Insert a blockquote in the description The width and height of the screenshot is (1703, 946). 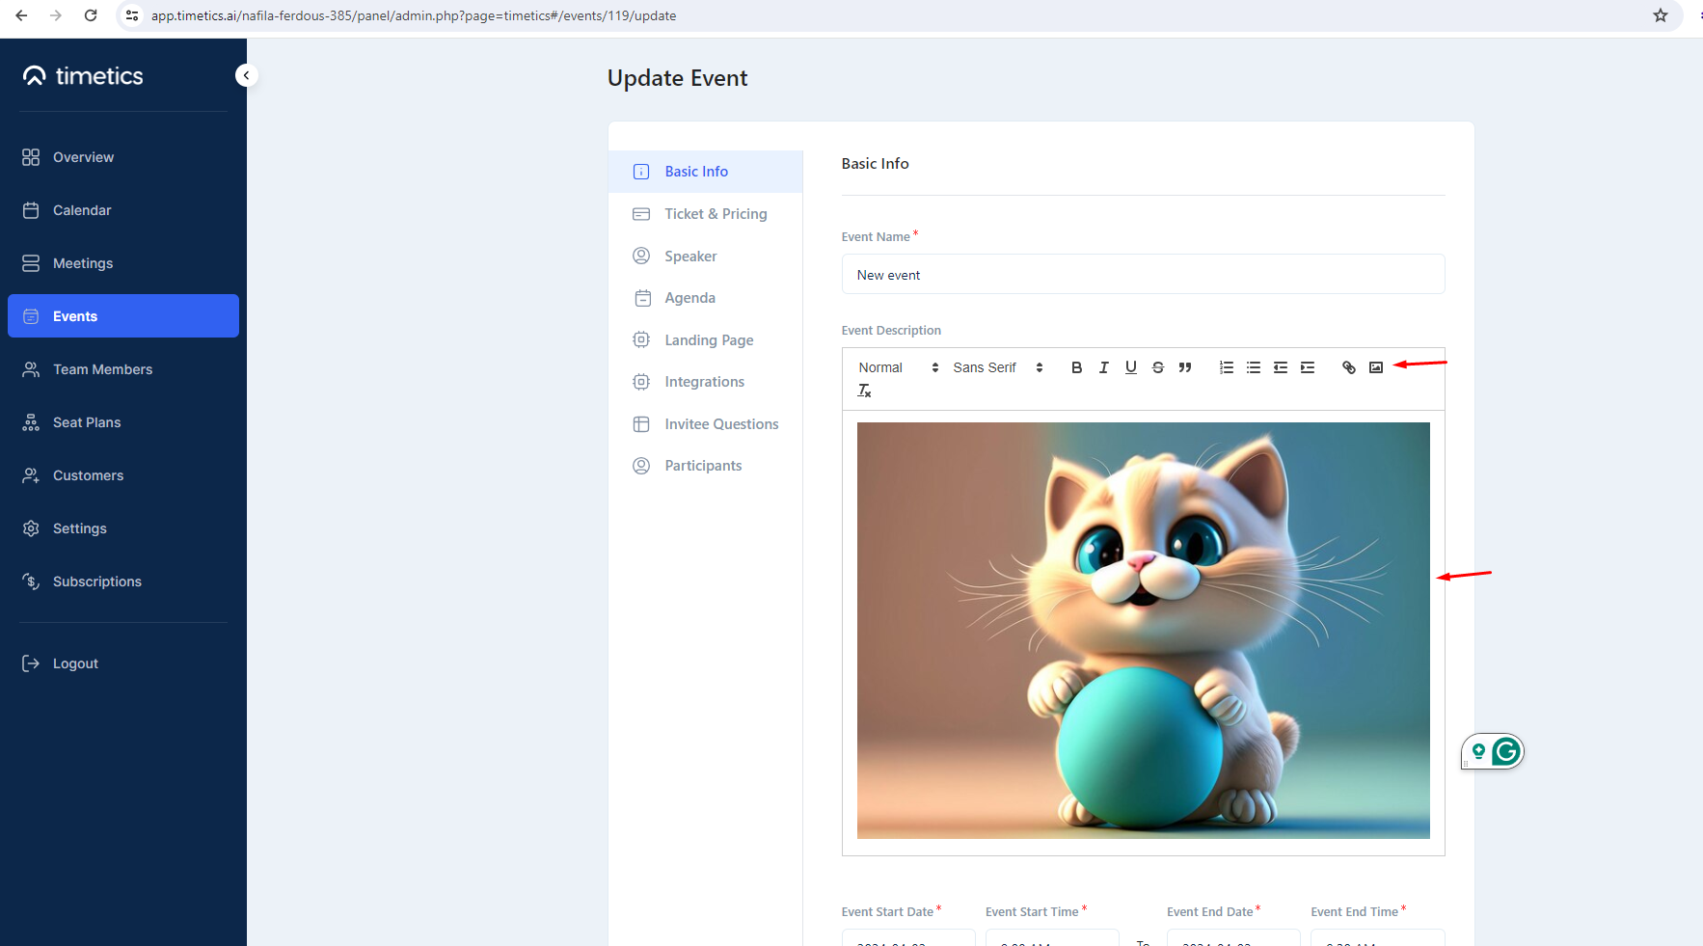[x=1185, y=366]
